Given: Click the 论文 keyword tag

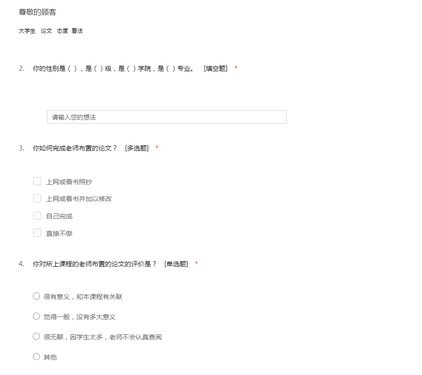Looking at the screenshot, I should point(46,31).
